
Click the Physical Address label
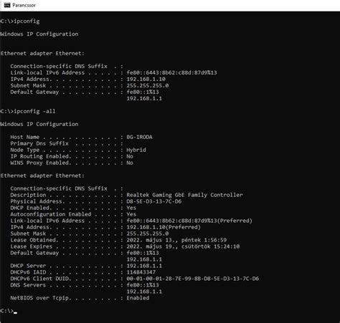37,201
